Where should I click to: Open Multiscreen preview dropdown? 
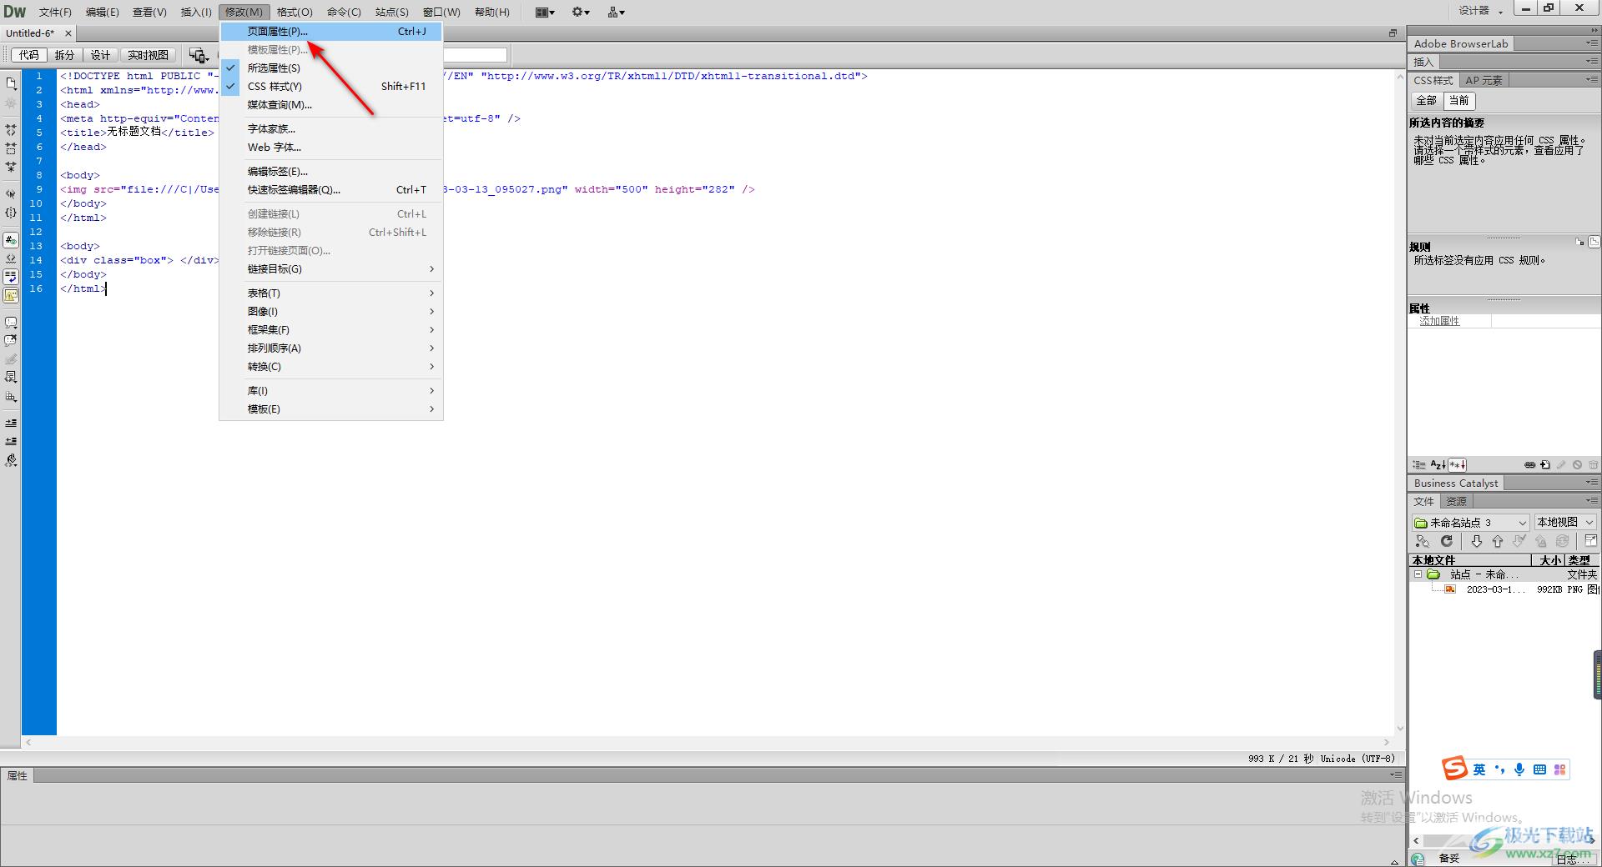pyautogui.click(x=199, y=55)
